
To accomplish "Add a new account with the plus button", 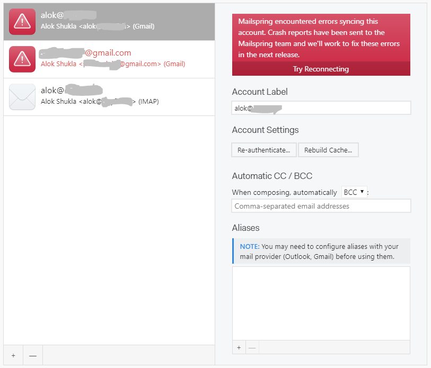I will pyautogui.click(x=13, y=356).
